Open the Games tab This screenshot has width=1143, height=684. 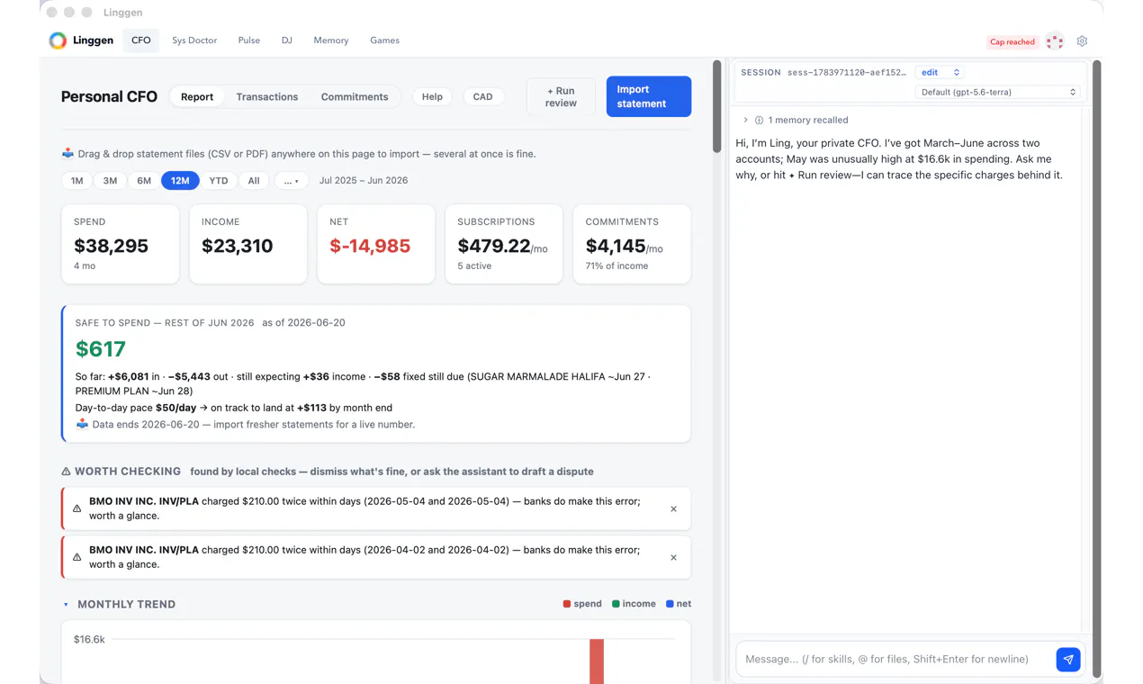click(384, 40)
